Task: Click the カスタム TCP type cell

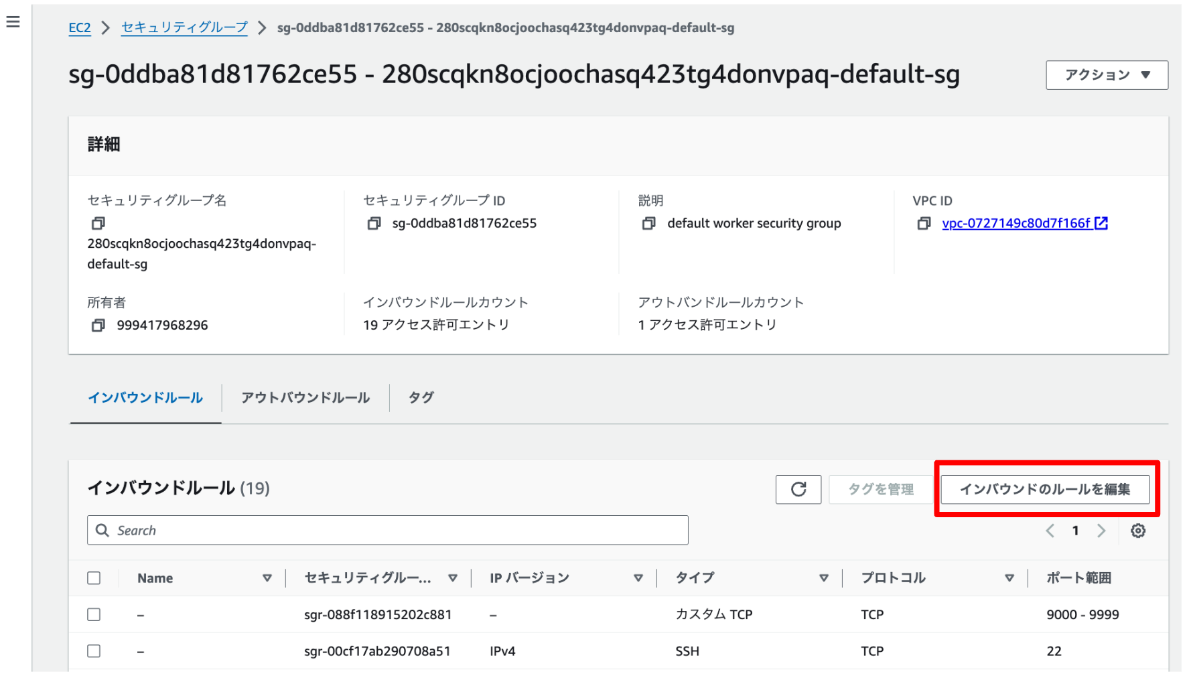Action: click(714, 614)
